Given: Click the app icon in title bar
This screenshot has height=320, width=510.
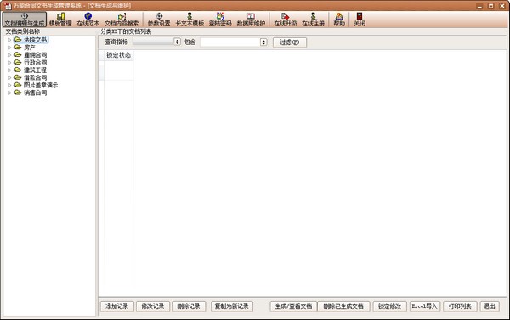Looking at the screenshot, I should pos(7,6).
